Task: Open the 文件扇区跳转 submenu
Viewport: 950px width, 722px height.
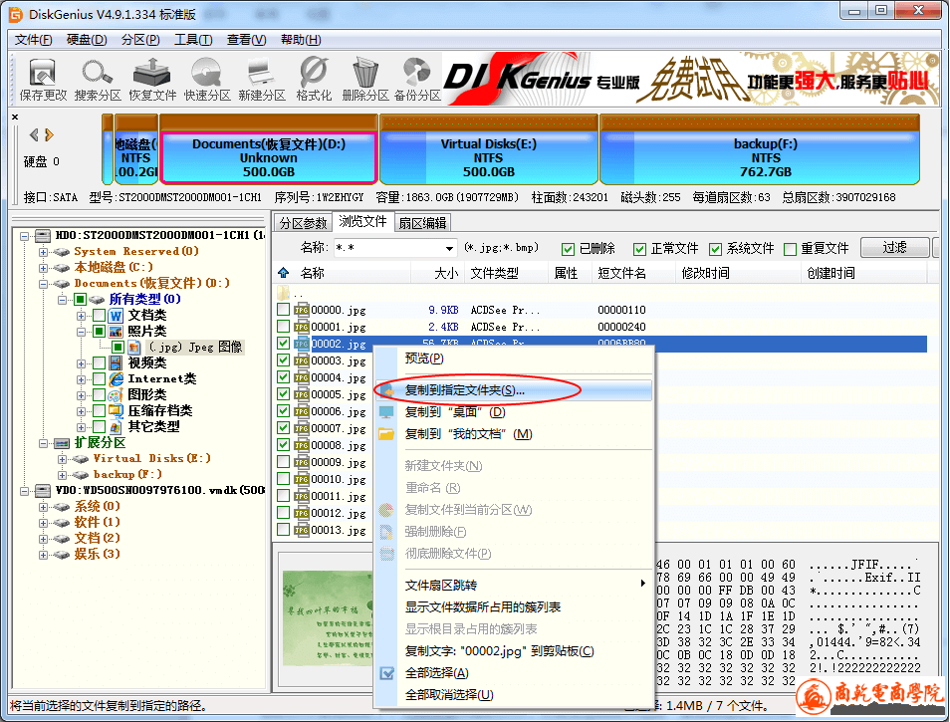Action: [513, 586]
